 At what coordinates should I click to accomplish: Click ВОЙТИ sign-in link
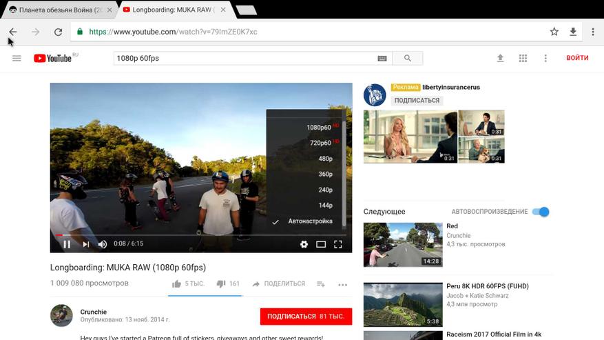pyautogui.click(x=577, y=58)
